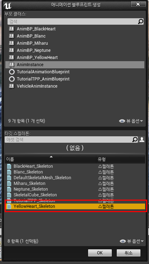The height and width of the screenshot is (264, 149).
Task: Click the BlackHeart_Skeleton asset icon
Action: tap(9, 166)
